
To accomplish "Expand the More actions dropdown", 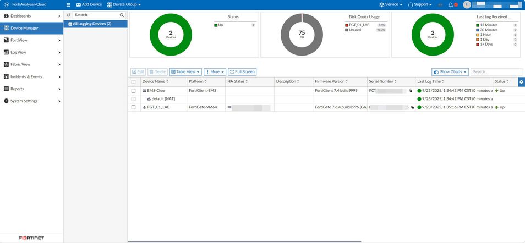I will [x=215, y=72].
